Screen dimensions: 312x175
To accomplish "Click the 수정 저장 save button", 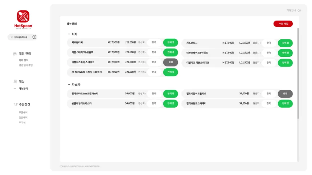I will tap(283, 24).
